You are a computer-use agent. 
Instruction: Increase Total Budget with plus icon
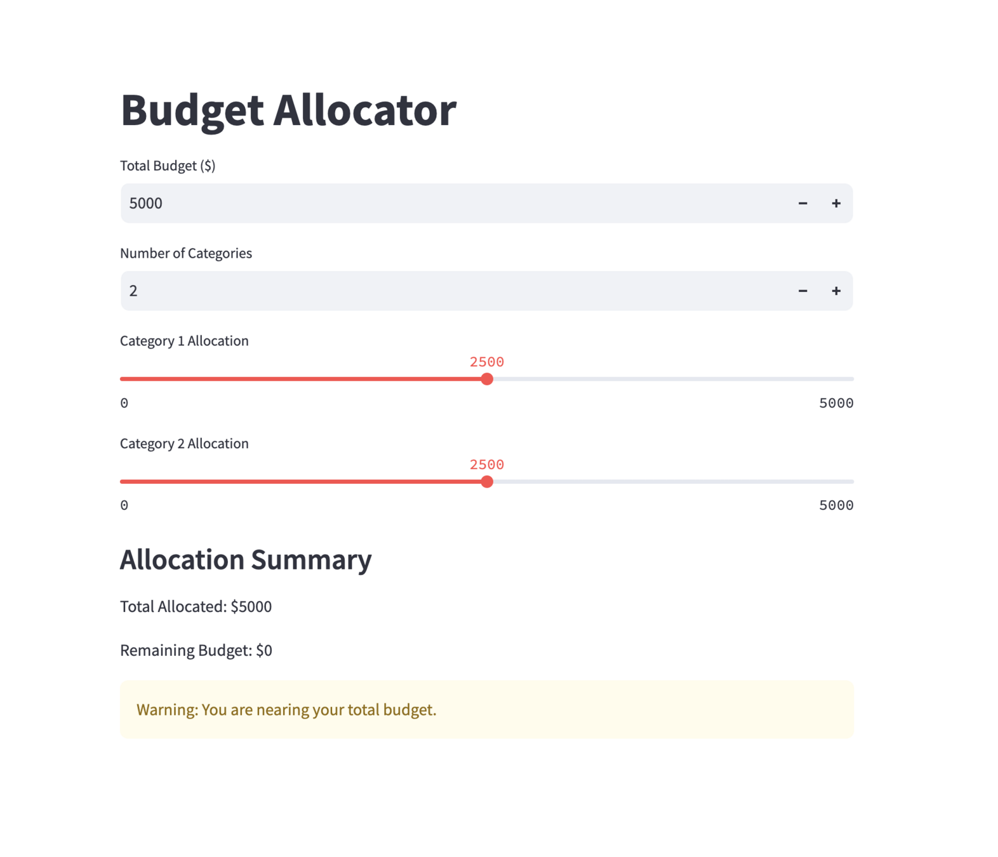click(835, 203)
